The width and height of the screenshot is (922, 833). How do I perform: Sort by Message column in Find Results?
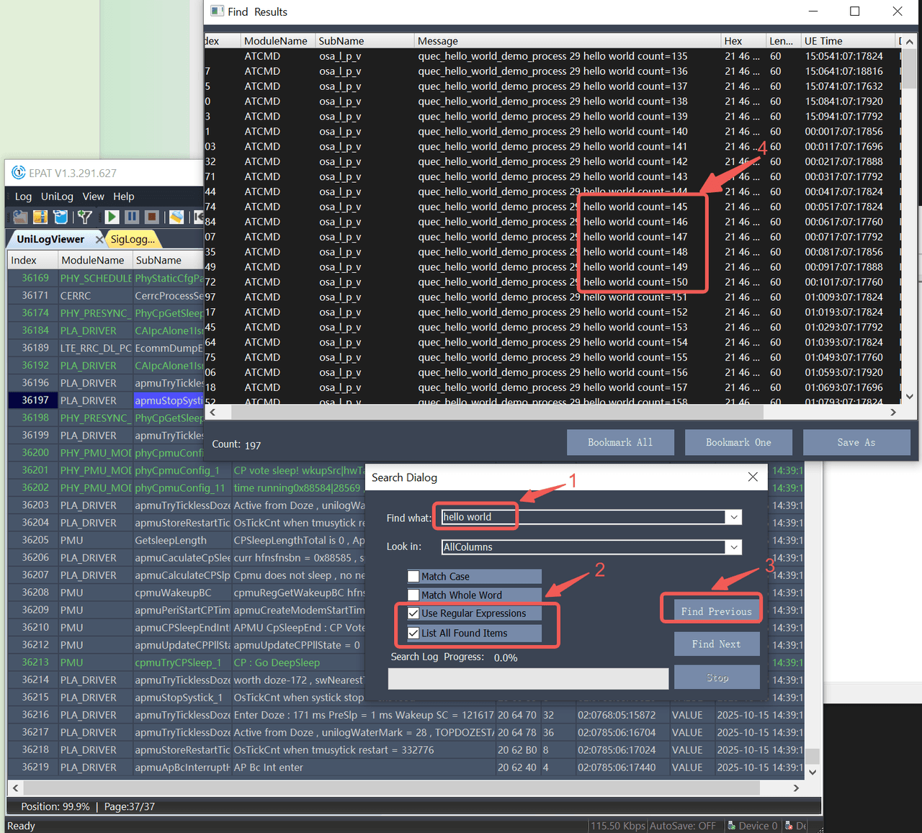tap(568, 41)
